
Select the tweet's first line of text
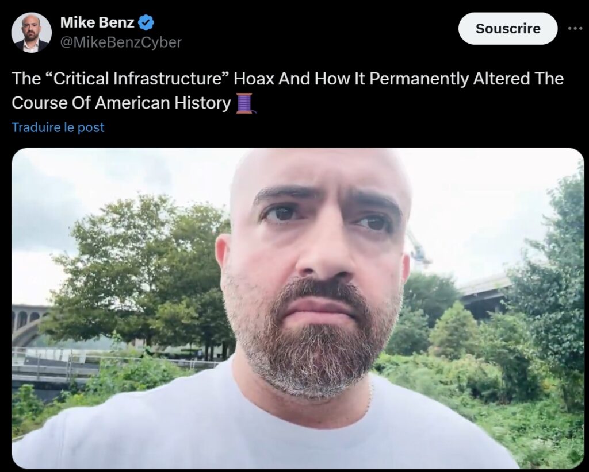tap(288, 79)
